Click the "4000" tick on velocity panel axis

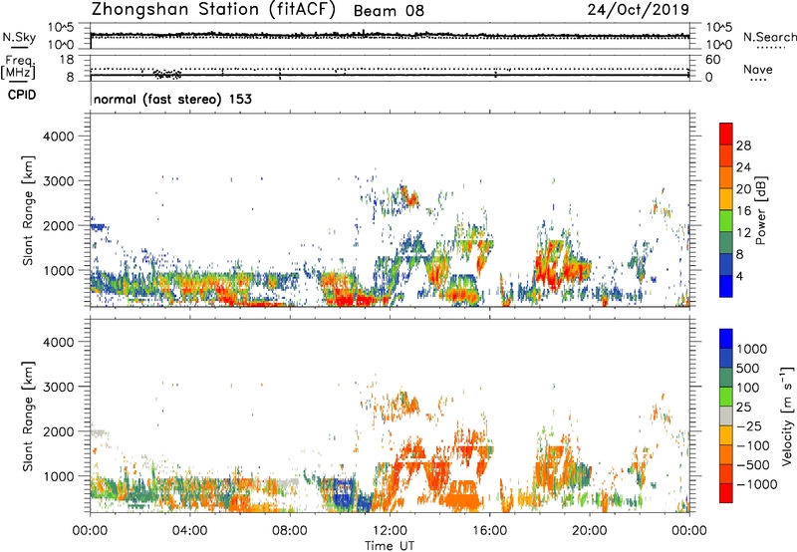pos(58,342)
